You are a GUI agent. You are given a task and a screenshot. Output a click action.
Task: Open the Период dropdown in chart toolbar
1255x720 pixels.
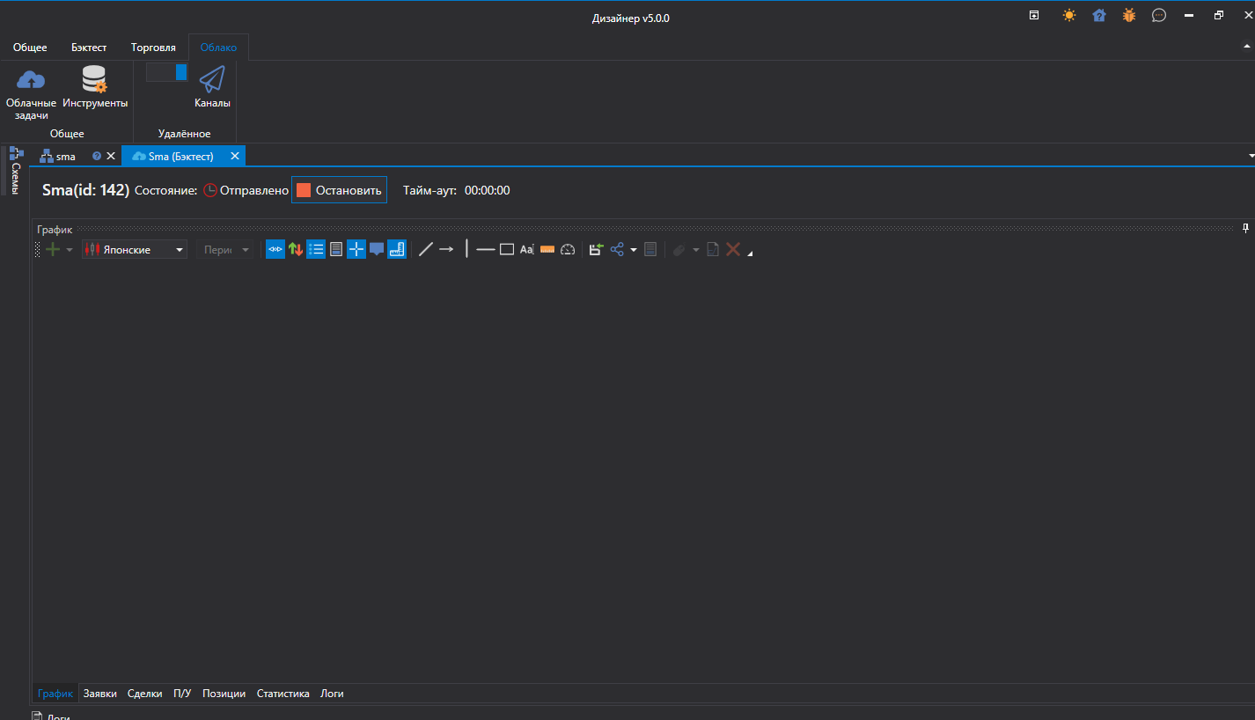[x=224, y=250]
